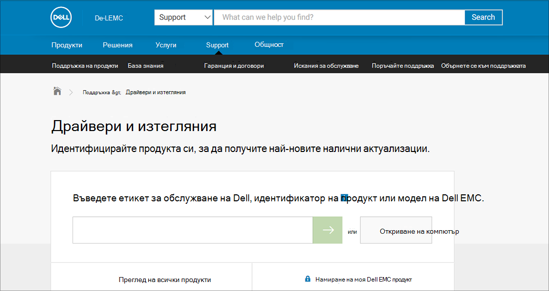Click lock icon next to Намиране на моя Dell EMC
This screenshot has width=549, height=291.
pos(307,279)
